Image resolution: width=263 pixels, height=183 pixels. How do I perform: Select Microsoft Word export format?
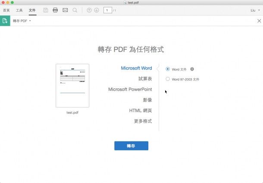136,68
